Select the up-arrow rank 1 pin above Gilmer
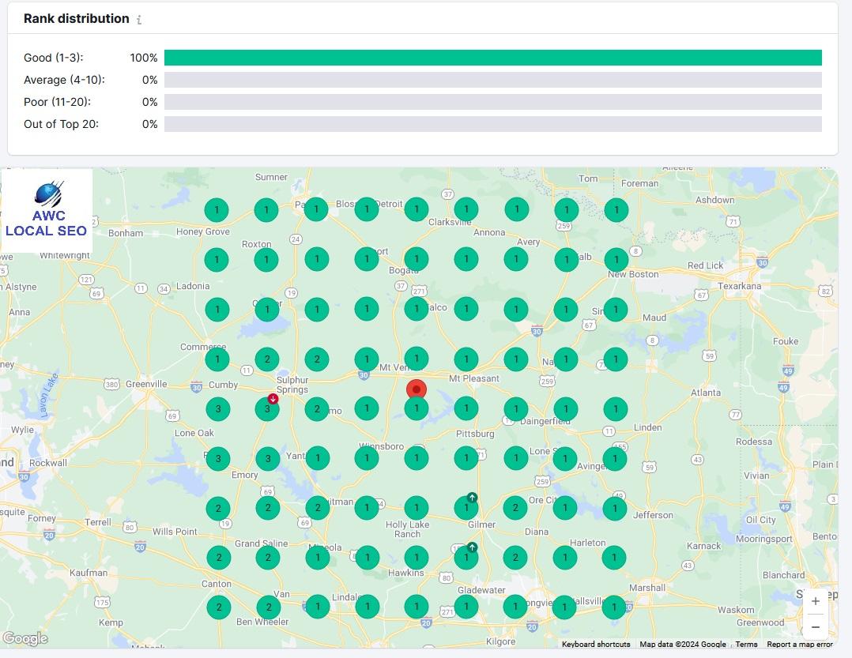The width and height of the screenshot is (852, 658). 466,508
